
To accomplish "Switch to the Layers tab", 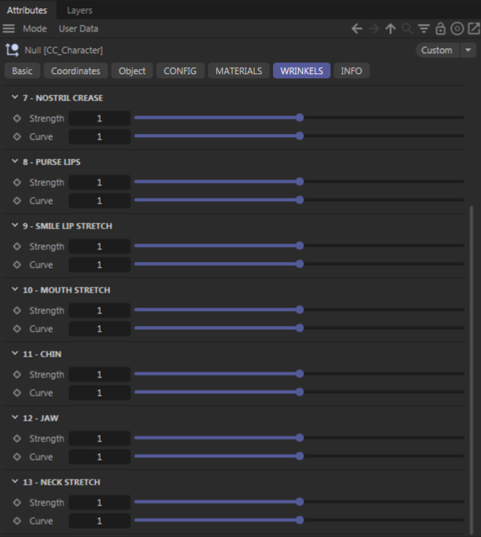I will 80,10.
